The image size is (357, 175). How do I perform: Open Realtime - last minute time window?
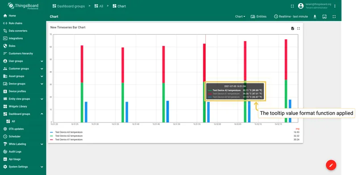click(291, 16)
